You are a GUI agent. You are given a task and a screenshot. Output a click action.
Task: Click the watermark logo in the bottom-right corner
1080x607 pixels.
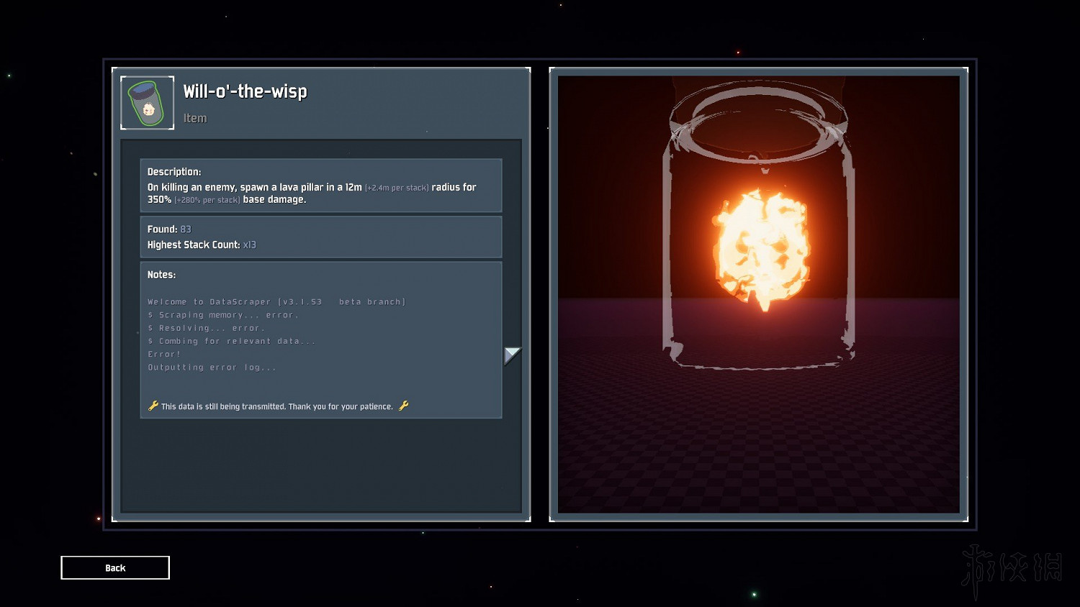[1011, 570]
